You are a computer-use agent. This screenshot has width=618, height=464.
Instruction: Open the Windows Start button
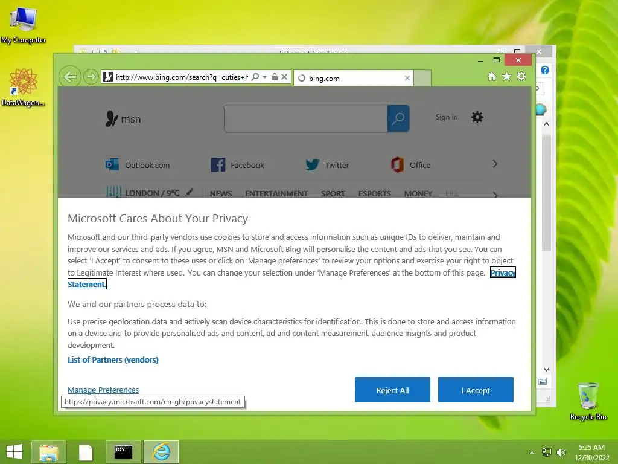(14, 452)
